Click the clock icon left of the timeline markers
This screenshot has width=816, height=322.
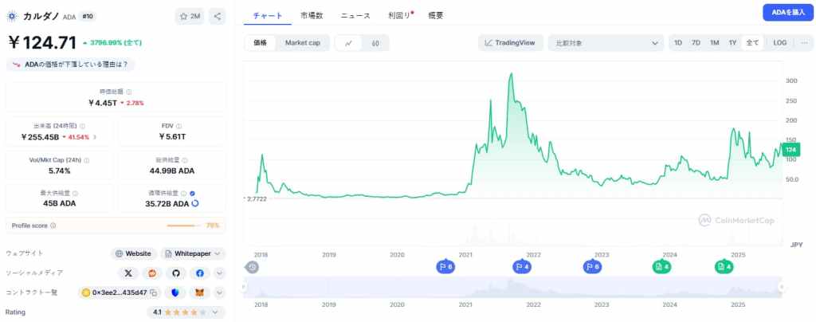[252, 267]
